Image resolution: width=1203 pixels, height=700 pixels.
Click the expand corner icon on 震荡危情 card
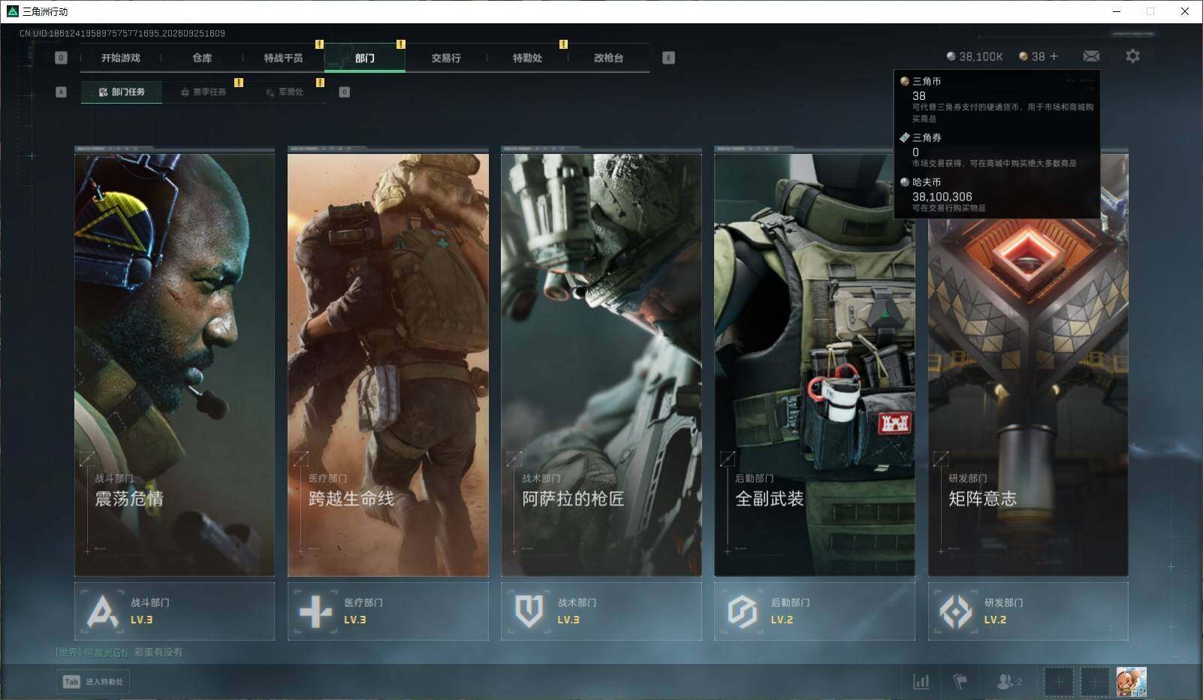[x=88, y=458]
